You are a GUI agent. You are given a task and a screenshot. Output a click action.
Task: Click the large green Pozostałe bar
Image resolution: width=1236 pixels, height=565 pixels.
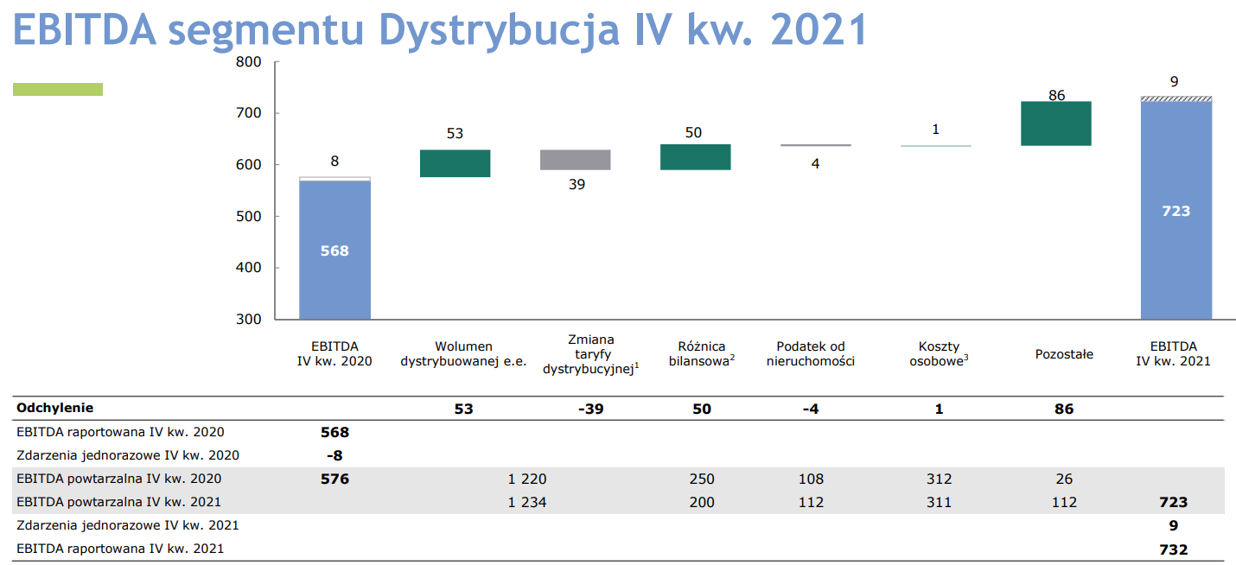click(1055, 124)
